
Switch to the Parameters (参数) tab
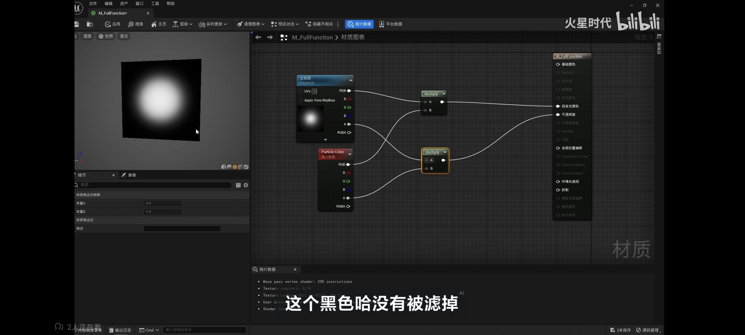coord(129,175)
